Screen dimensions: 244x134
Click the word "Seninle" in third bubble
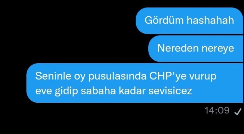point(53,76)
